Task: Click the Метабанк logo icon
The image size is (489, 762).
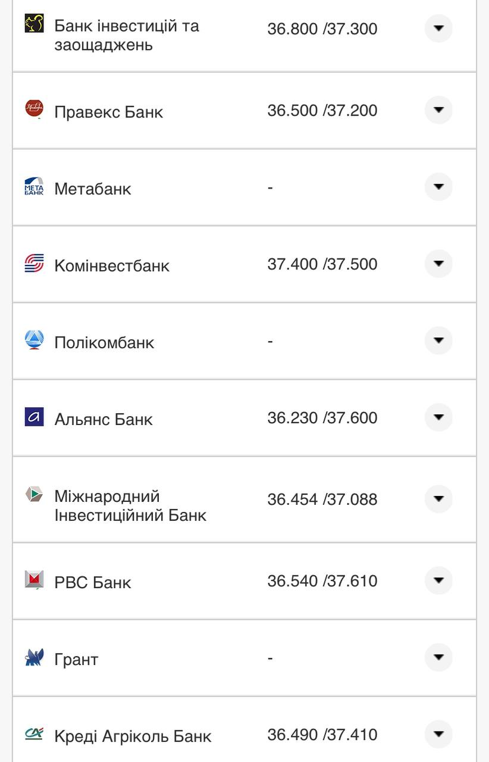Action: pos(34,186)
